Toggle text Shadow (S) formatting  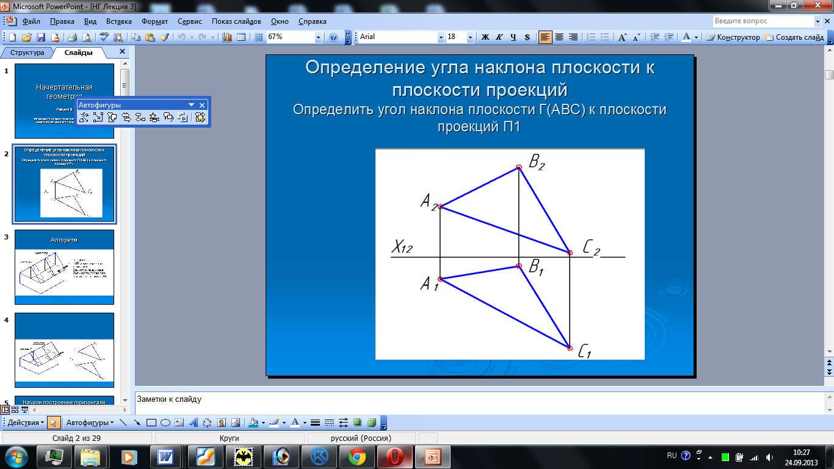click(x=528, y=37)
